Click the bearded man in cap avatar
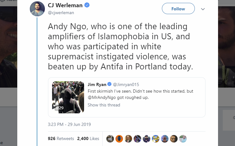This screenshot has height=146, width=235. point(147,139)
